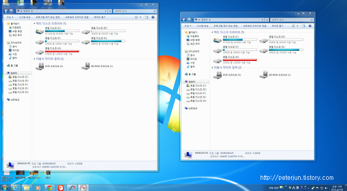
Task: Click 네트워크 drive 연결 in right window toolbar
Action: coord(255,26)
